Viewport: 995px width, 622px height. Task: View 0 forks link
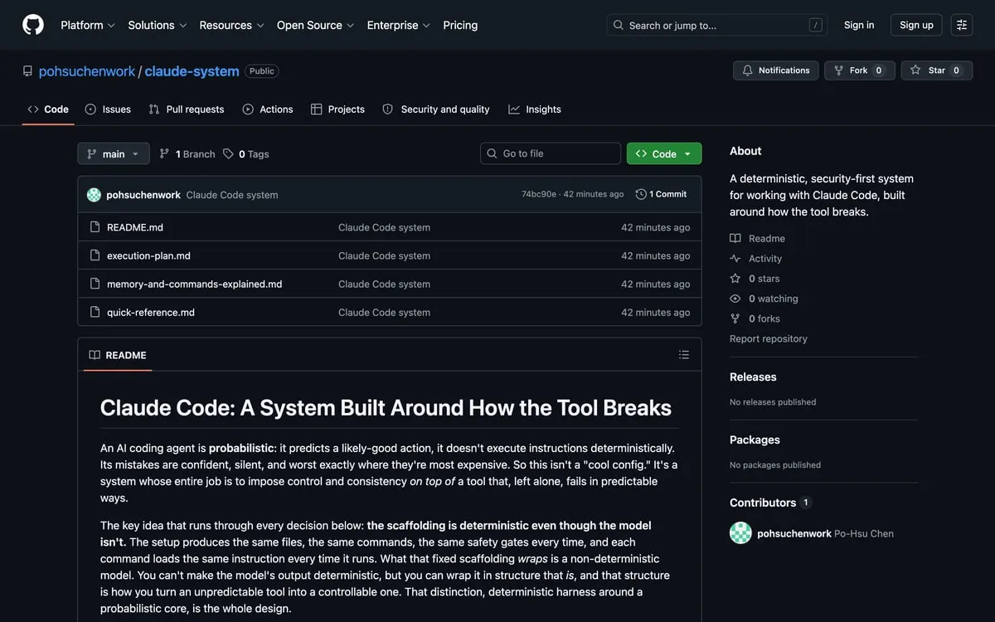point(755,318)
